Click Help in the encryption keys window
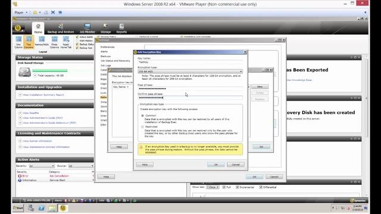This screenshot has height=214, width=381. pos(119,147)
